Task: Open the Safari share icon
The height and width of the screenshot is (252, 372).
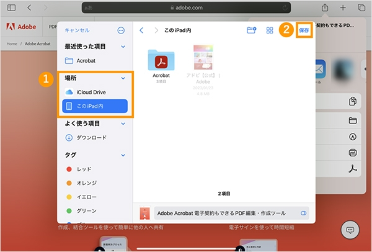Action: 325,7
